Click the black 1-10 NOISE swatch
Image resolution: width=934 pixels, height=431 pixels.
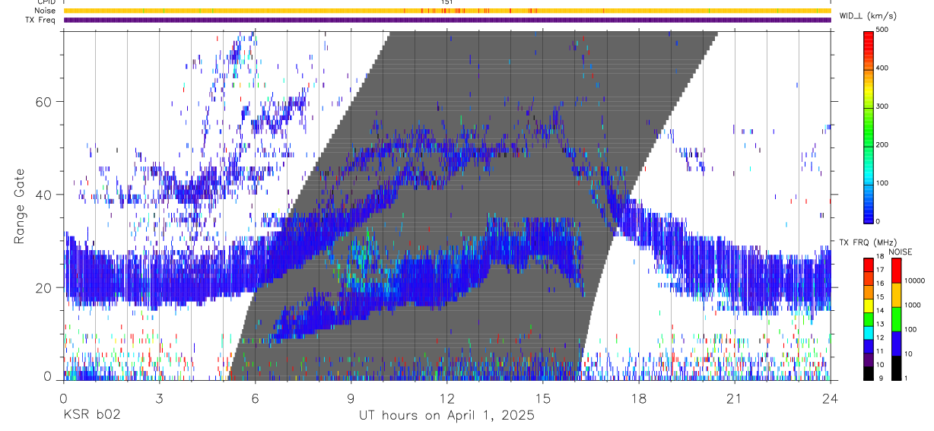coord(896,368)
